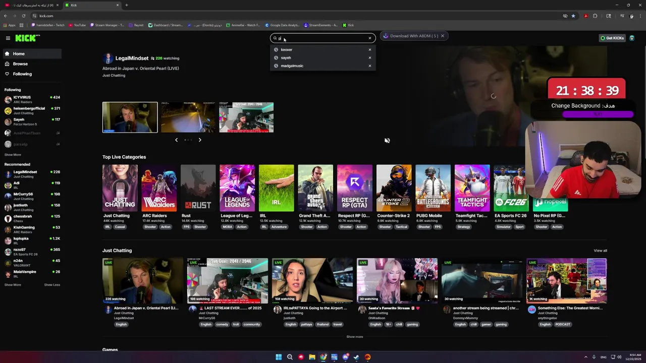Screen dimensions: 646x363
Task: Expand Show More under Recommended
Action: coord(13,285)
